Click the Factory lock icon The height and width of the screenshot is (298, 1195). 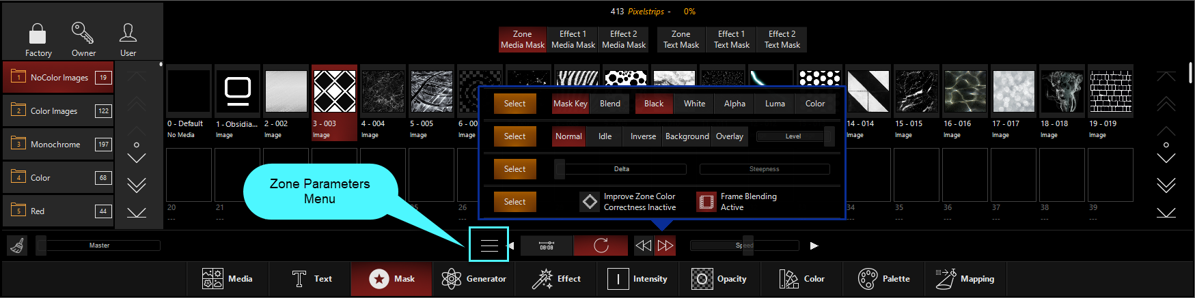38,34
